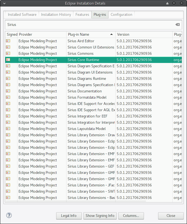
Task: Click the signed icon for Sirius IDE Support for Acceleo
Action: coord(8,104)
